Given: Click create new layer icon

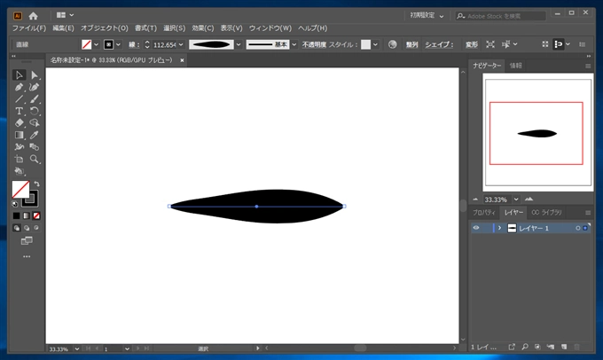Looking at the screenshot, I should click(x=564, y=347).
